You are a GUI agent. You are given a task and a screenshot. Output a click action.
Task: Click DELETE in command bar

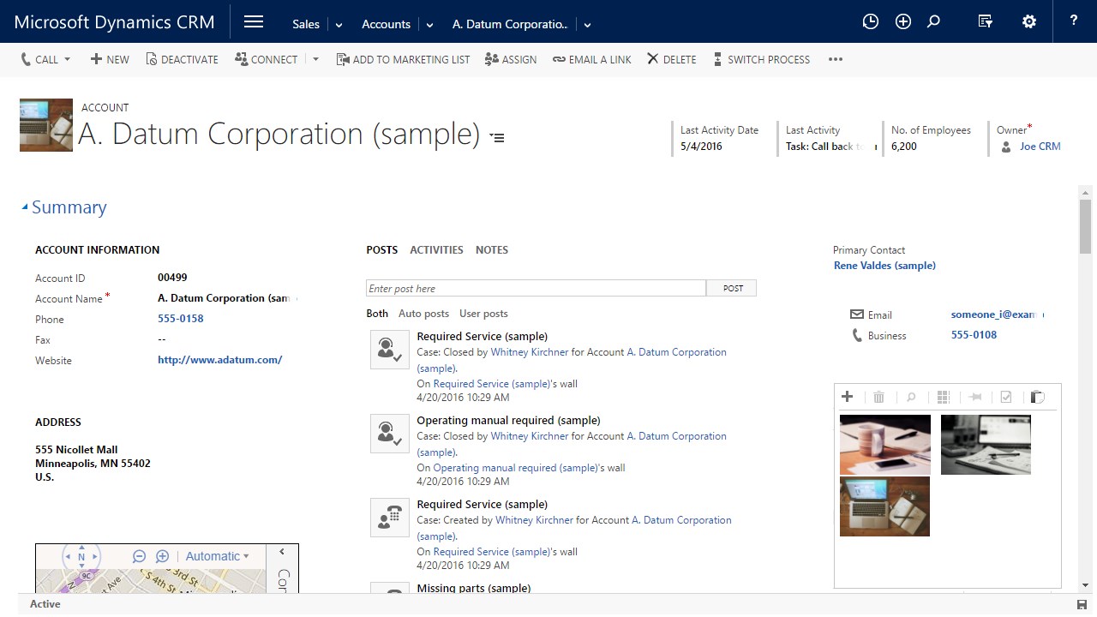(671, 59)
